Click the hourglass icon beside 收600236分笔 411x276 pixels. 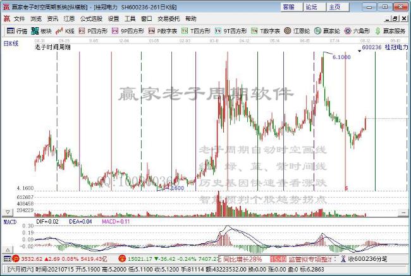pos(343,259)
